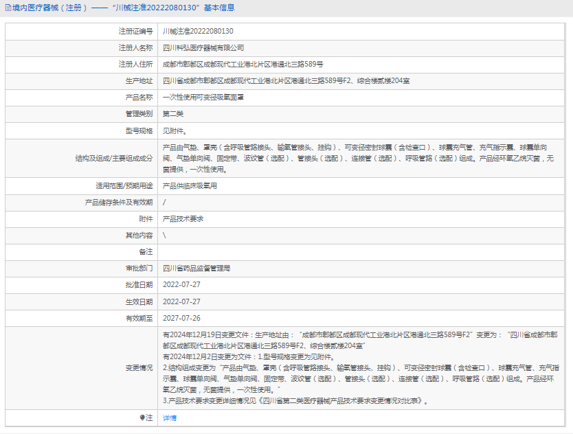Click the 审批部门 label cell
The height and width of the screenshot is (434, 573).
tap(82, 268)
